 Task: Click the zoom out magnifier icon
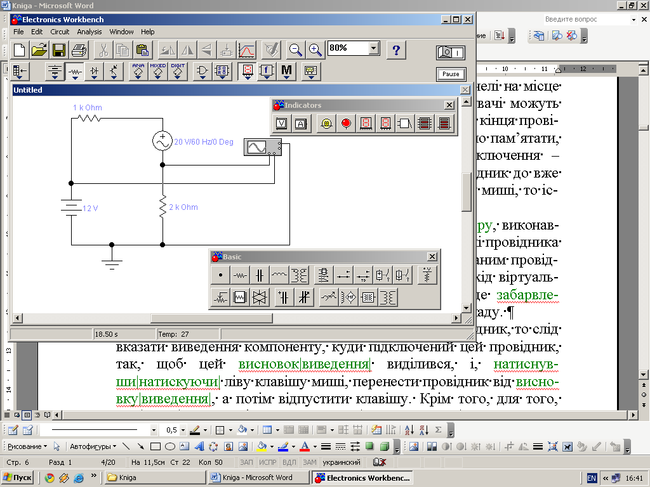click(296, 50)
